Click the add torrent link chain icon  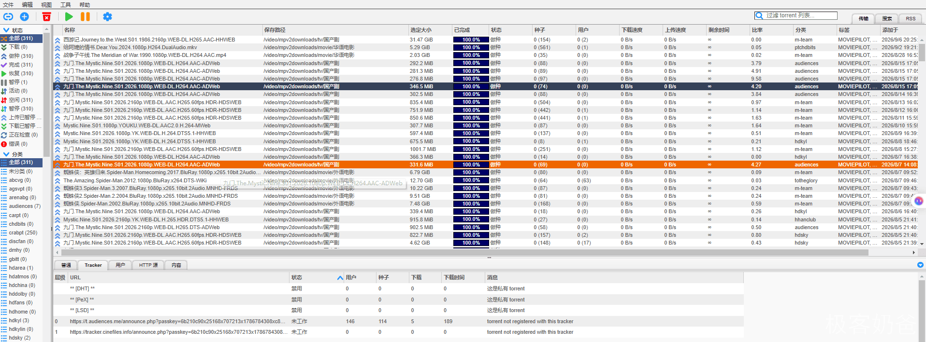click(x=8, y=17)
